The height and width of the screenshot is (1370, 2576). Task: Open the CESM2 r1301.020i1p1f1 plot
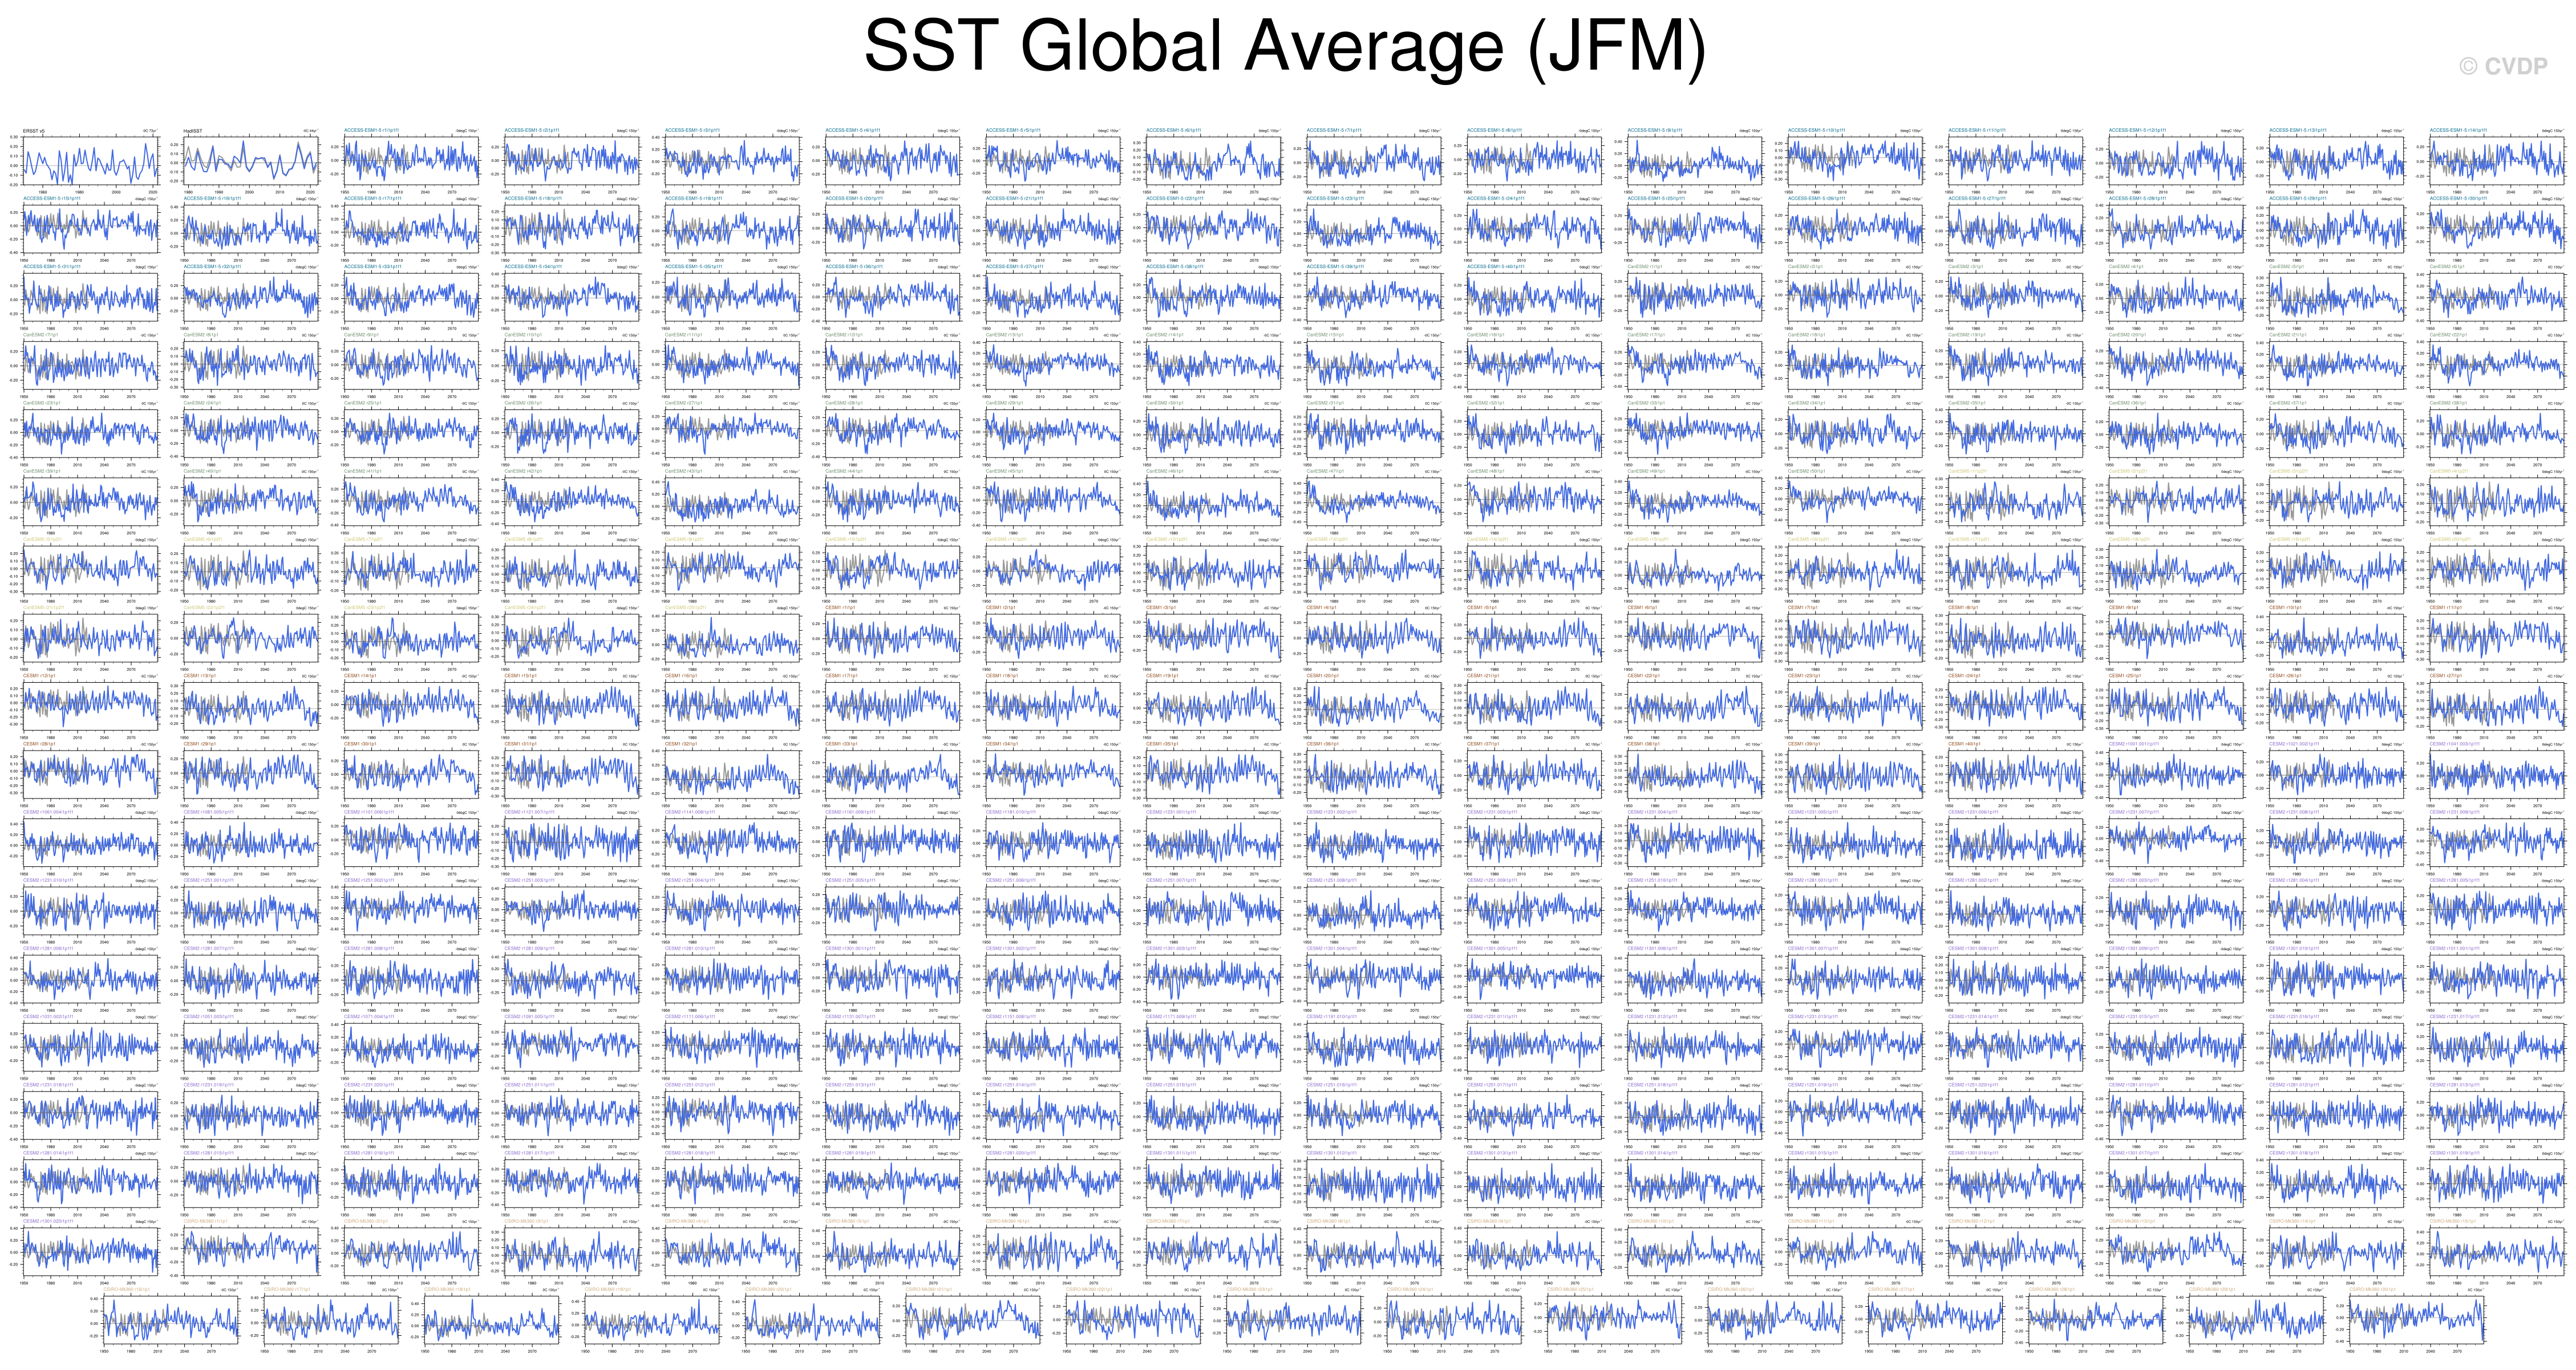[90, 1251]
